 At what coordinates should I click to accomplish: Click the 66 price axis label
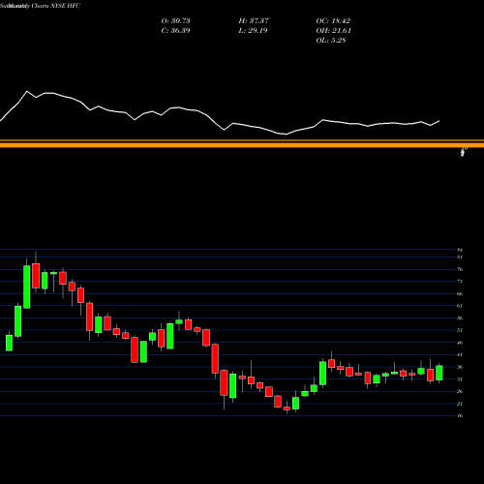(x=460, y=294)
